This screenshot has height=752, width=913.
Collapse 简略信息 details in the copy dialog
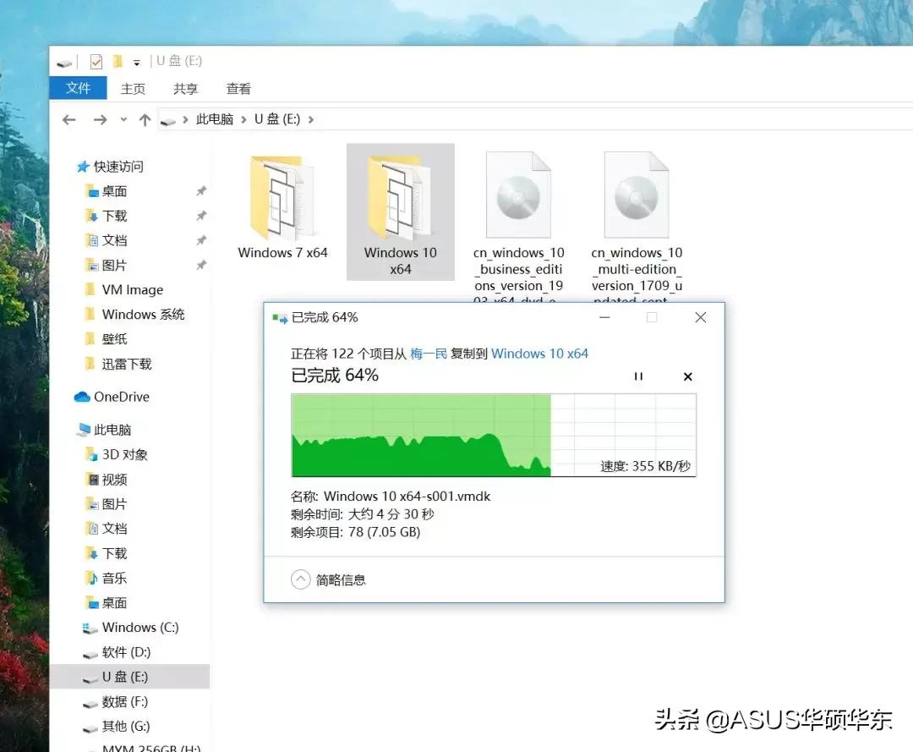pos(300,579)
